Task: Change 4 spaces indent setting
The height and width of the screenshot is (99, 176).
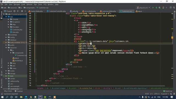Action: [165, 94]
